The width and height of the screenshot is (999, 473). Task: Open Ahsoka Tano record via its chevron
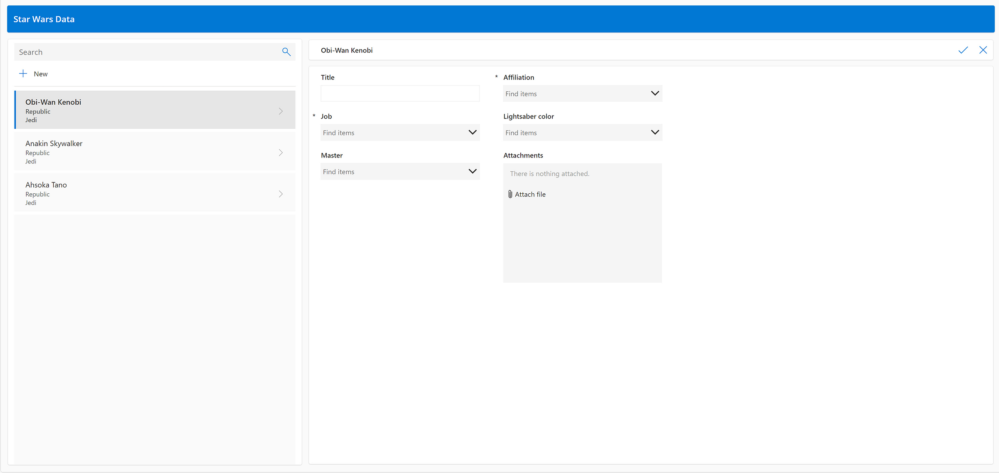pos(281,194)
